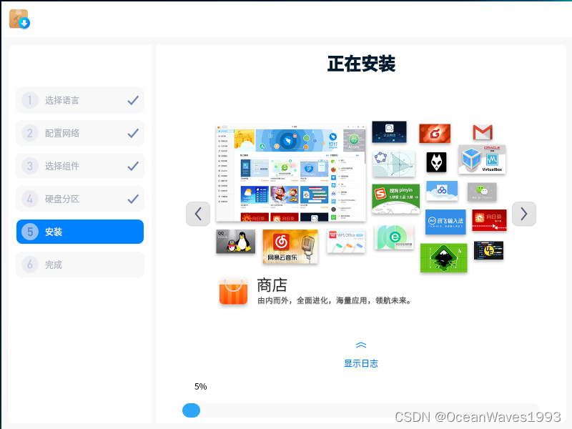572x429 pixels.
Task: Click the 网易云音乐 tile
Action: 290,246
